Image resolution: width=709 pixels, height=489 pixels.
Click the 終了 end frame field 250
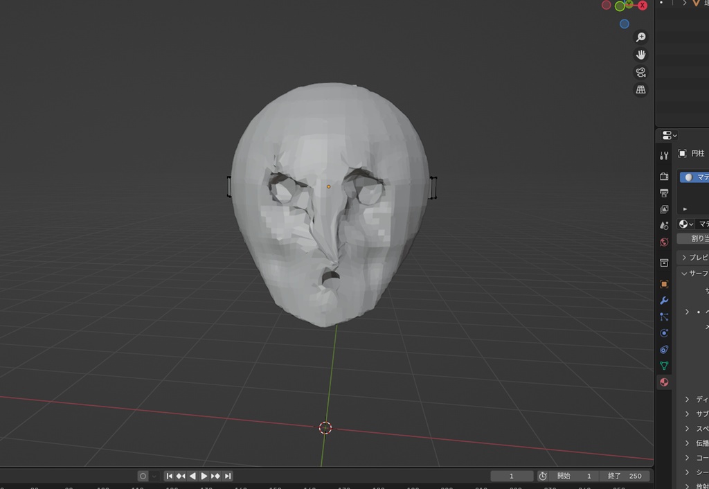(625, 476)
